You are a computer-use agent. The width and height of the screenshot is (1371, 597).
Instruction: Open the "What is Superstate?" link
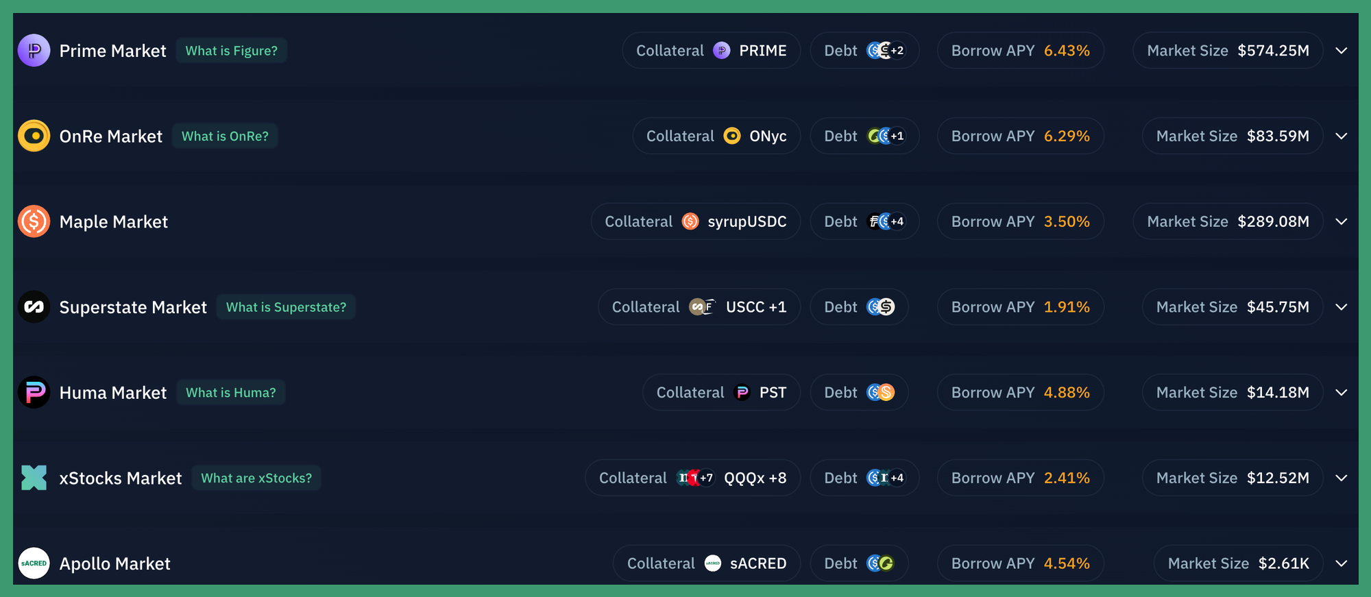pyautogui.click(x=286, y=307)
